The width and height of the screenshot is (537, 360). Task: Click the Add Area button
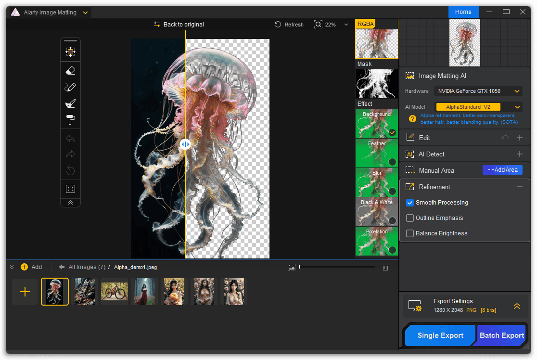click(502, 170)
